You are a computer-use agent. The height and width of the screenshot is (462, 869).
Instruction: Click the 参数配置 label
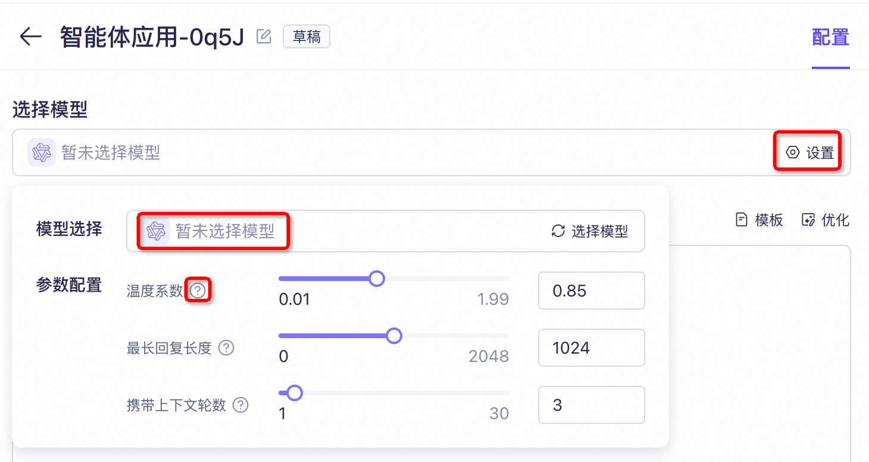click(x=69, y=285)
